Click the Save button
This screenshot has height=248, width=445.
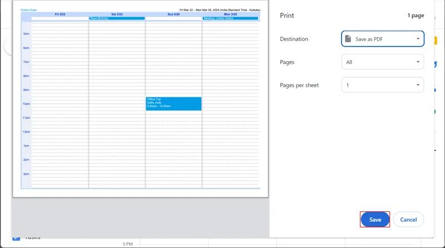pos(375,220)
